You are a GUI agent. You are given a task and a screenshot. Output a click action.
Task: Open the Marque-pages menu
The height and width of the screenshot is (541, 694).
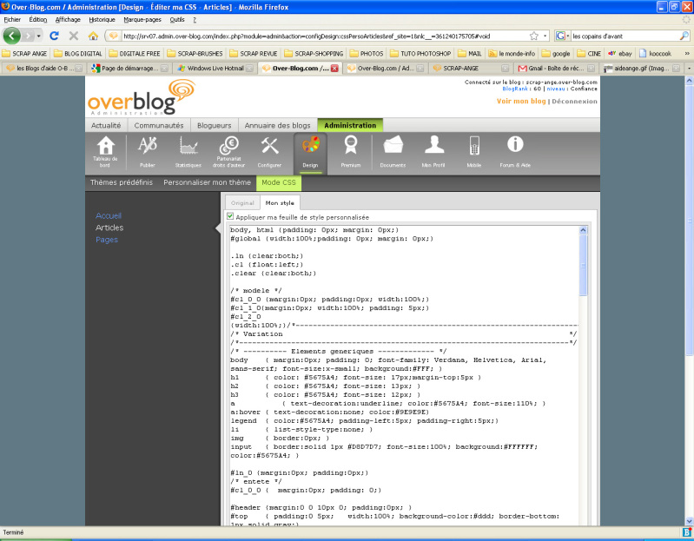142,19
